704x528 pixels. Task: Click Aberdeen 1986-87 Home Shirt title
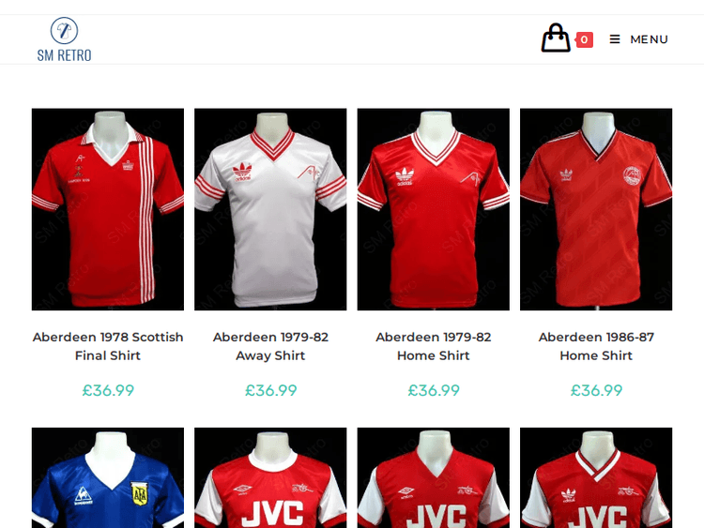596,346
